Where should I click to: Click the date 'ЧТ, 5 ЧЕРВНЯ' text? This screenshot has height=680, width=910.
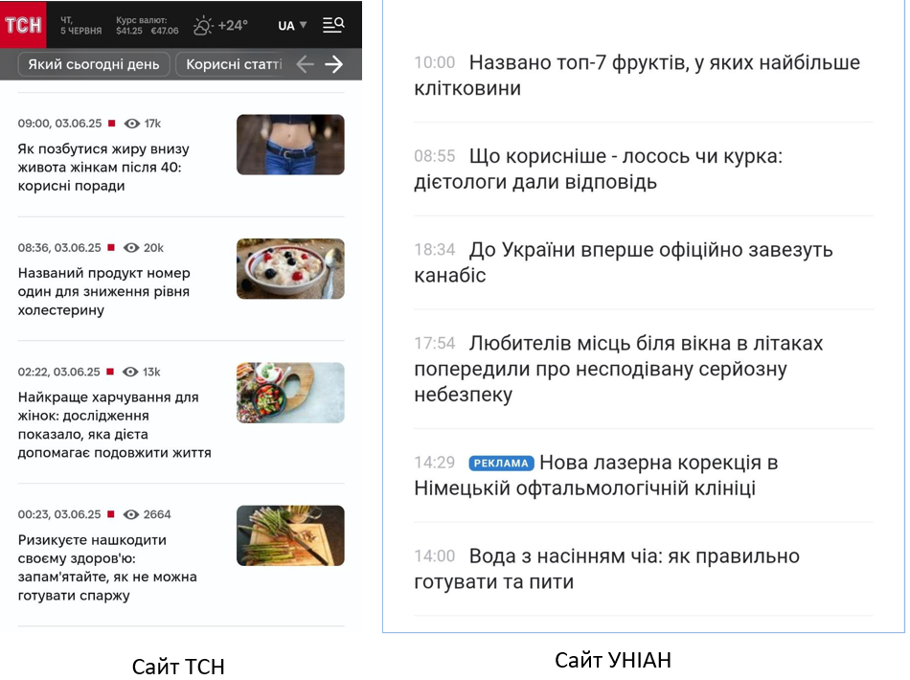(x=80, y=26)
